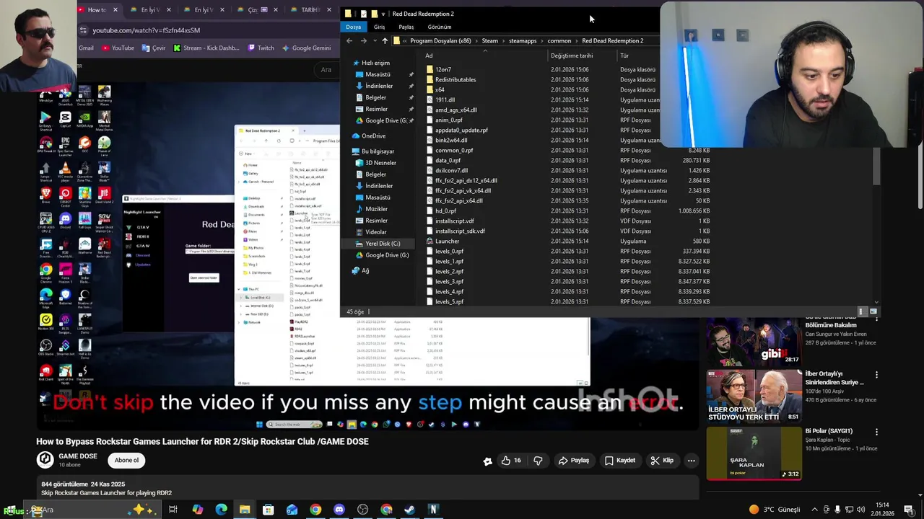Open Microsoft Edge from the taskbar

[x=221, y=510]
